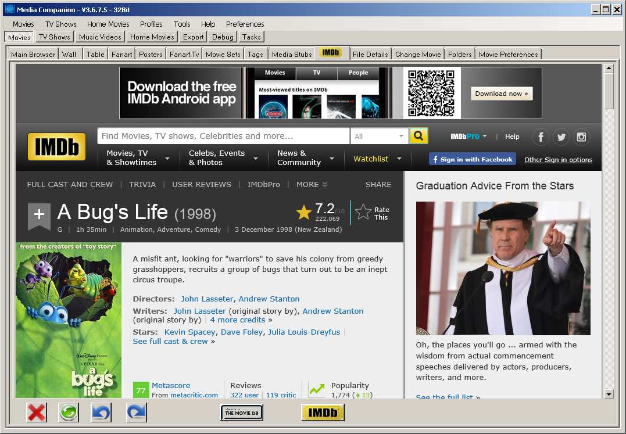Click the 4 more credits link

click(238, 320)
